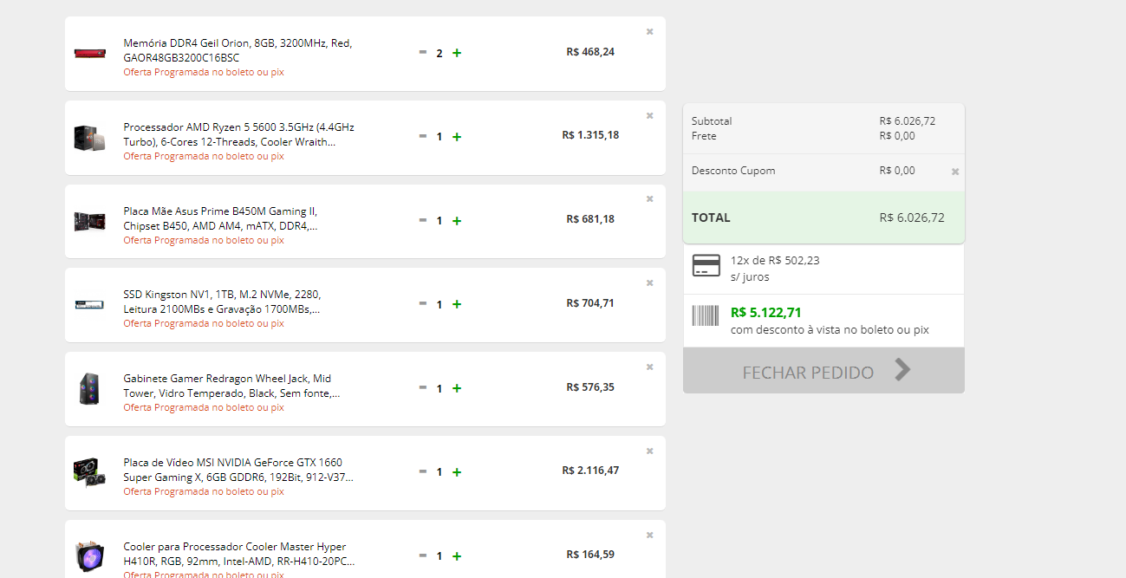This screenshot has width=1126, height=578.
Task: Remove Kingston NV1 SSD from cart
Action: (x=650, y=283)
